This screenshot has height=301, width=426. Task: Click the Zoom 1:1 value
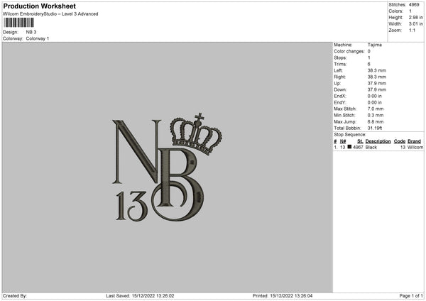[412, 30]
